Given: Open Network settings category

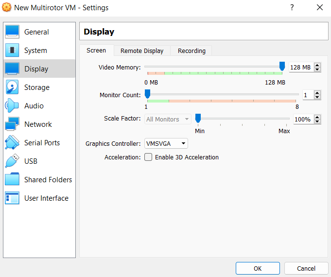Looking at the screenshot, I should tap(39, 124).
